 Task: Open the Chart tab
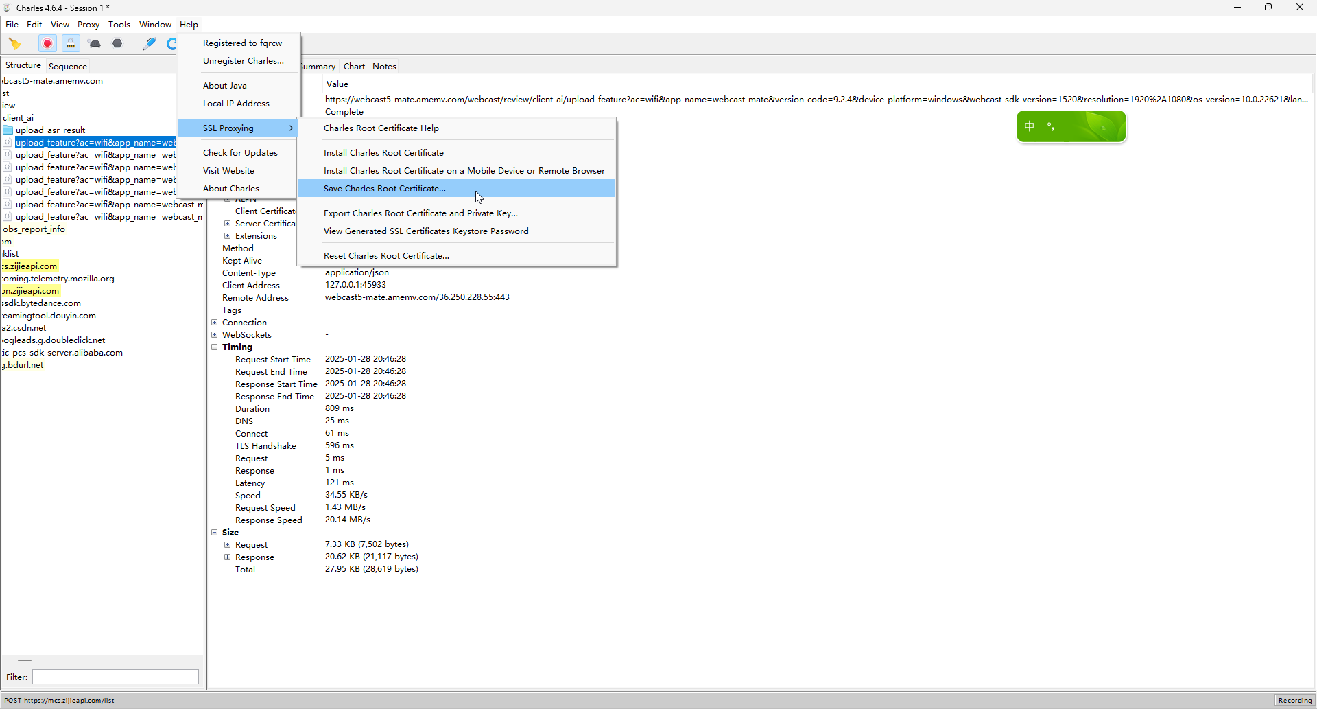click(x=354, y=67)
